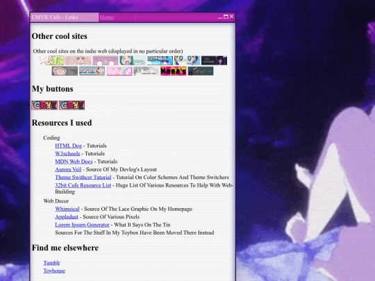This screenshot has width=375, height=281.
Task: Click 'Sources For The Stuff In My Toybox' line
Action: click(x=135, y=232)
